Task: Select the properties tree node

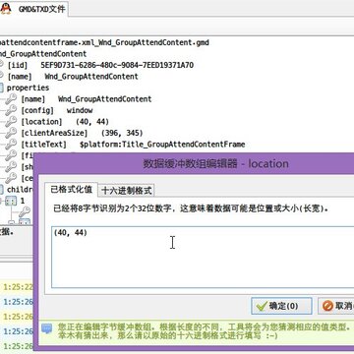Action: pos(28,88)
